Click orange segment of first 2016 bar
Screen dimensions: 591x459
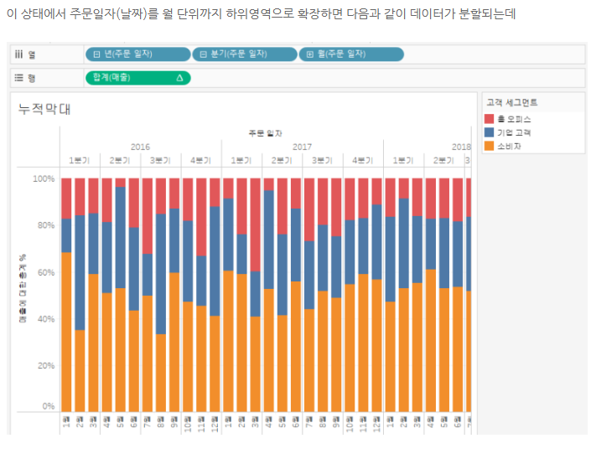pyautogui.click(x=66, y=332)
